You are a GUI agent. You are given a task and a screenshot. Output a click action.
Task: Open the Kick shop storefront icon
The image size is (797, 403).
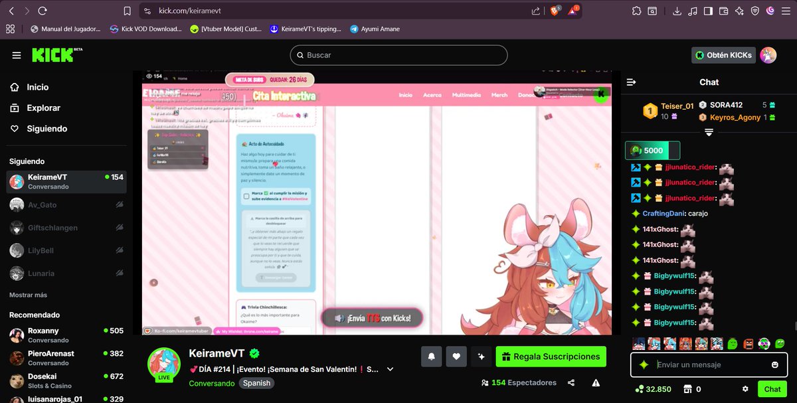pos(689,389)
